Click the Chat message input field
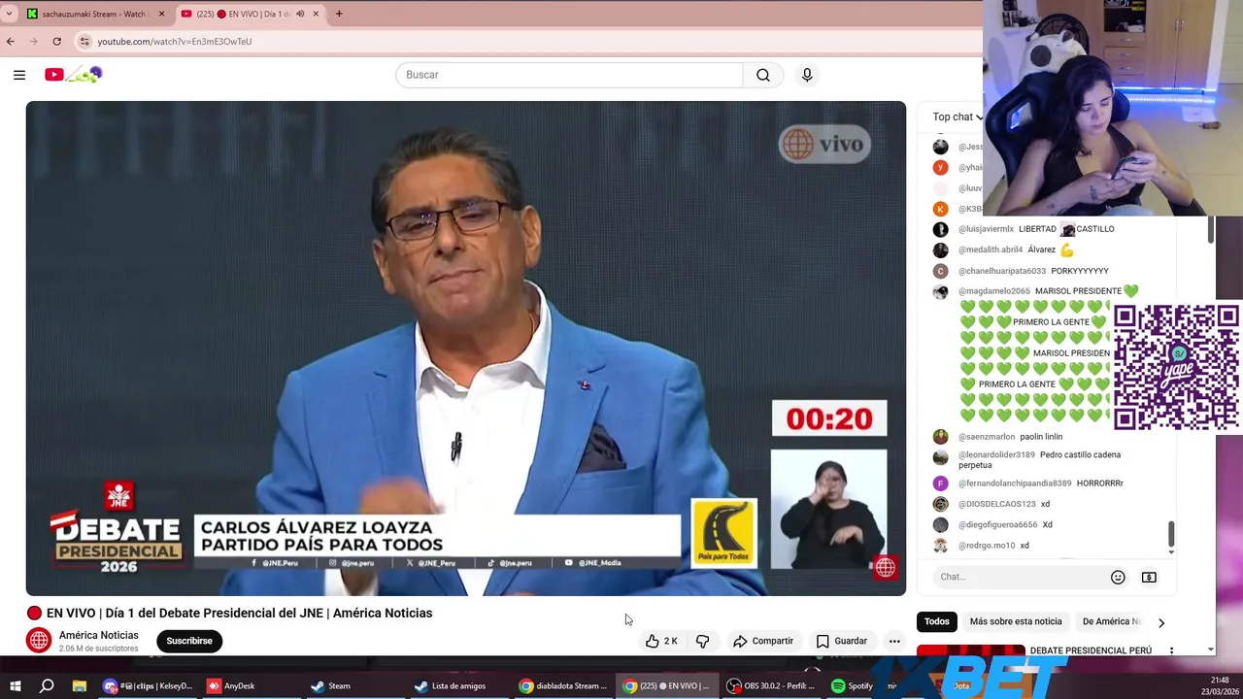This screenshot has height=699, width=1243. tap(1020, 577)
